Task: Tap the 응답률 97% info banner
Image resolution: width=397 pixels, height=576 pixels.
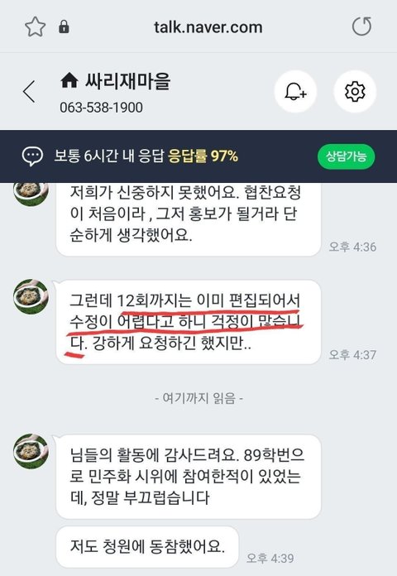Action: pyautogui.click(x=203, y=156)
